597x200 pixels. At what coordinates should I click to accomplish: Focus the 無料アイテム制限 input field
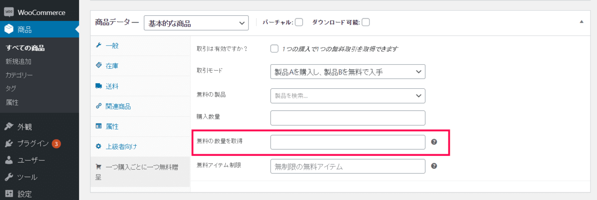[x=348, y=167]
